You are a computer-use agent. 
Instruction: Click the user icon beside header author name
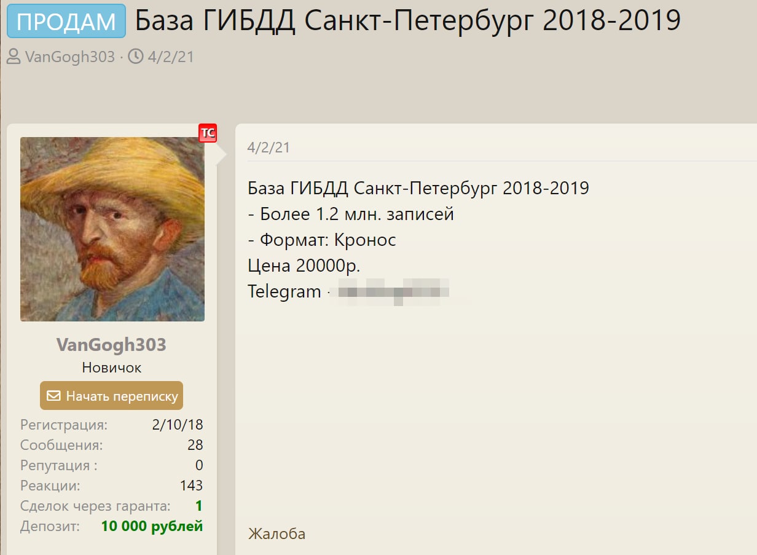click(x=14, y=57)
